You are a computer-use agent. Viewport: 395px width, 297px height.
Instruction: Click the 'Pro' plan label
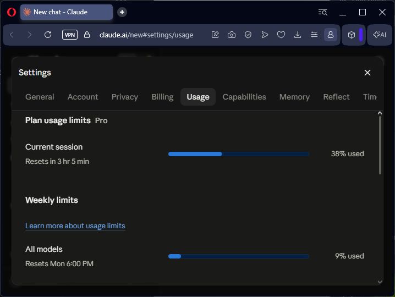(101, 120)
